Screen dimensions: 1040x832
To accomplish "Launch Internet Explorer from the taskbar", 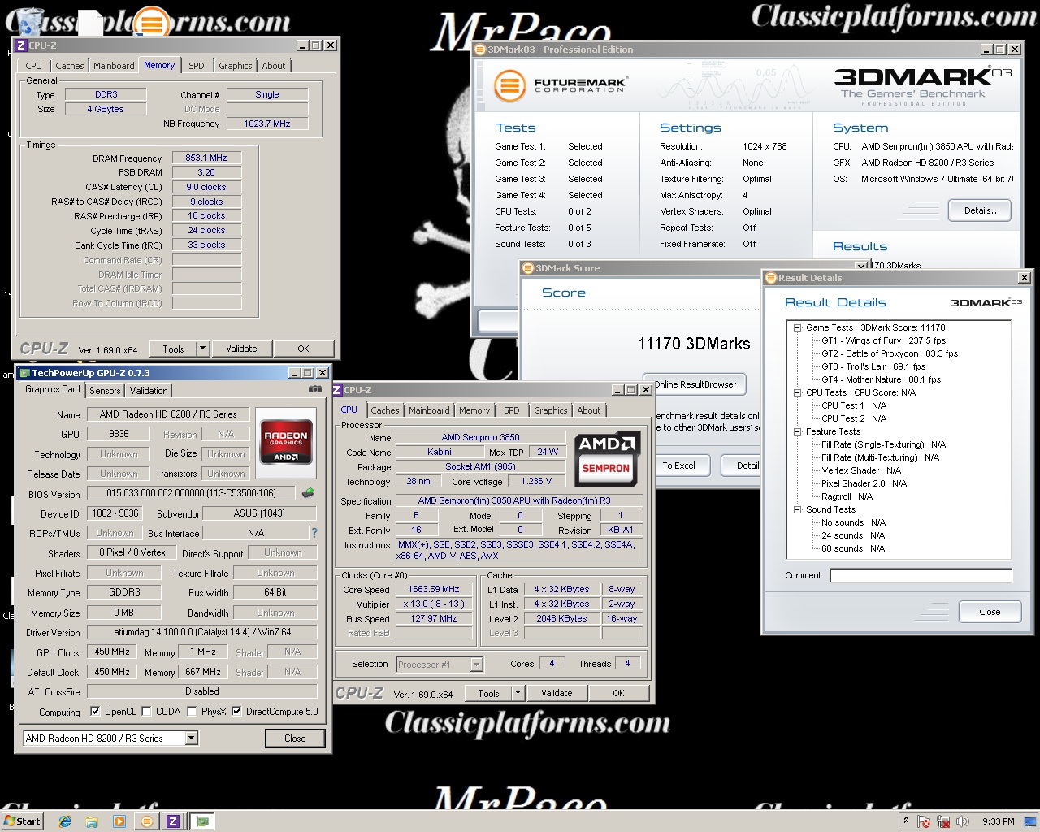I will point(65,821).
